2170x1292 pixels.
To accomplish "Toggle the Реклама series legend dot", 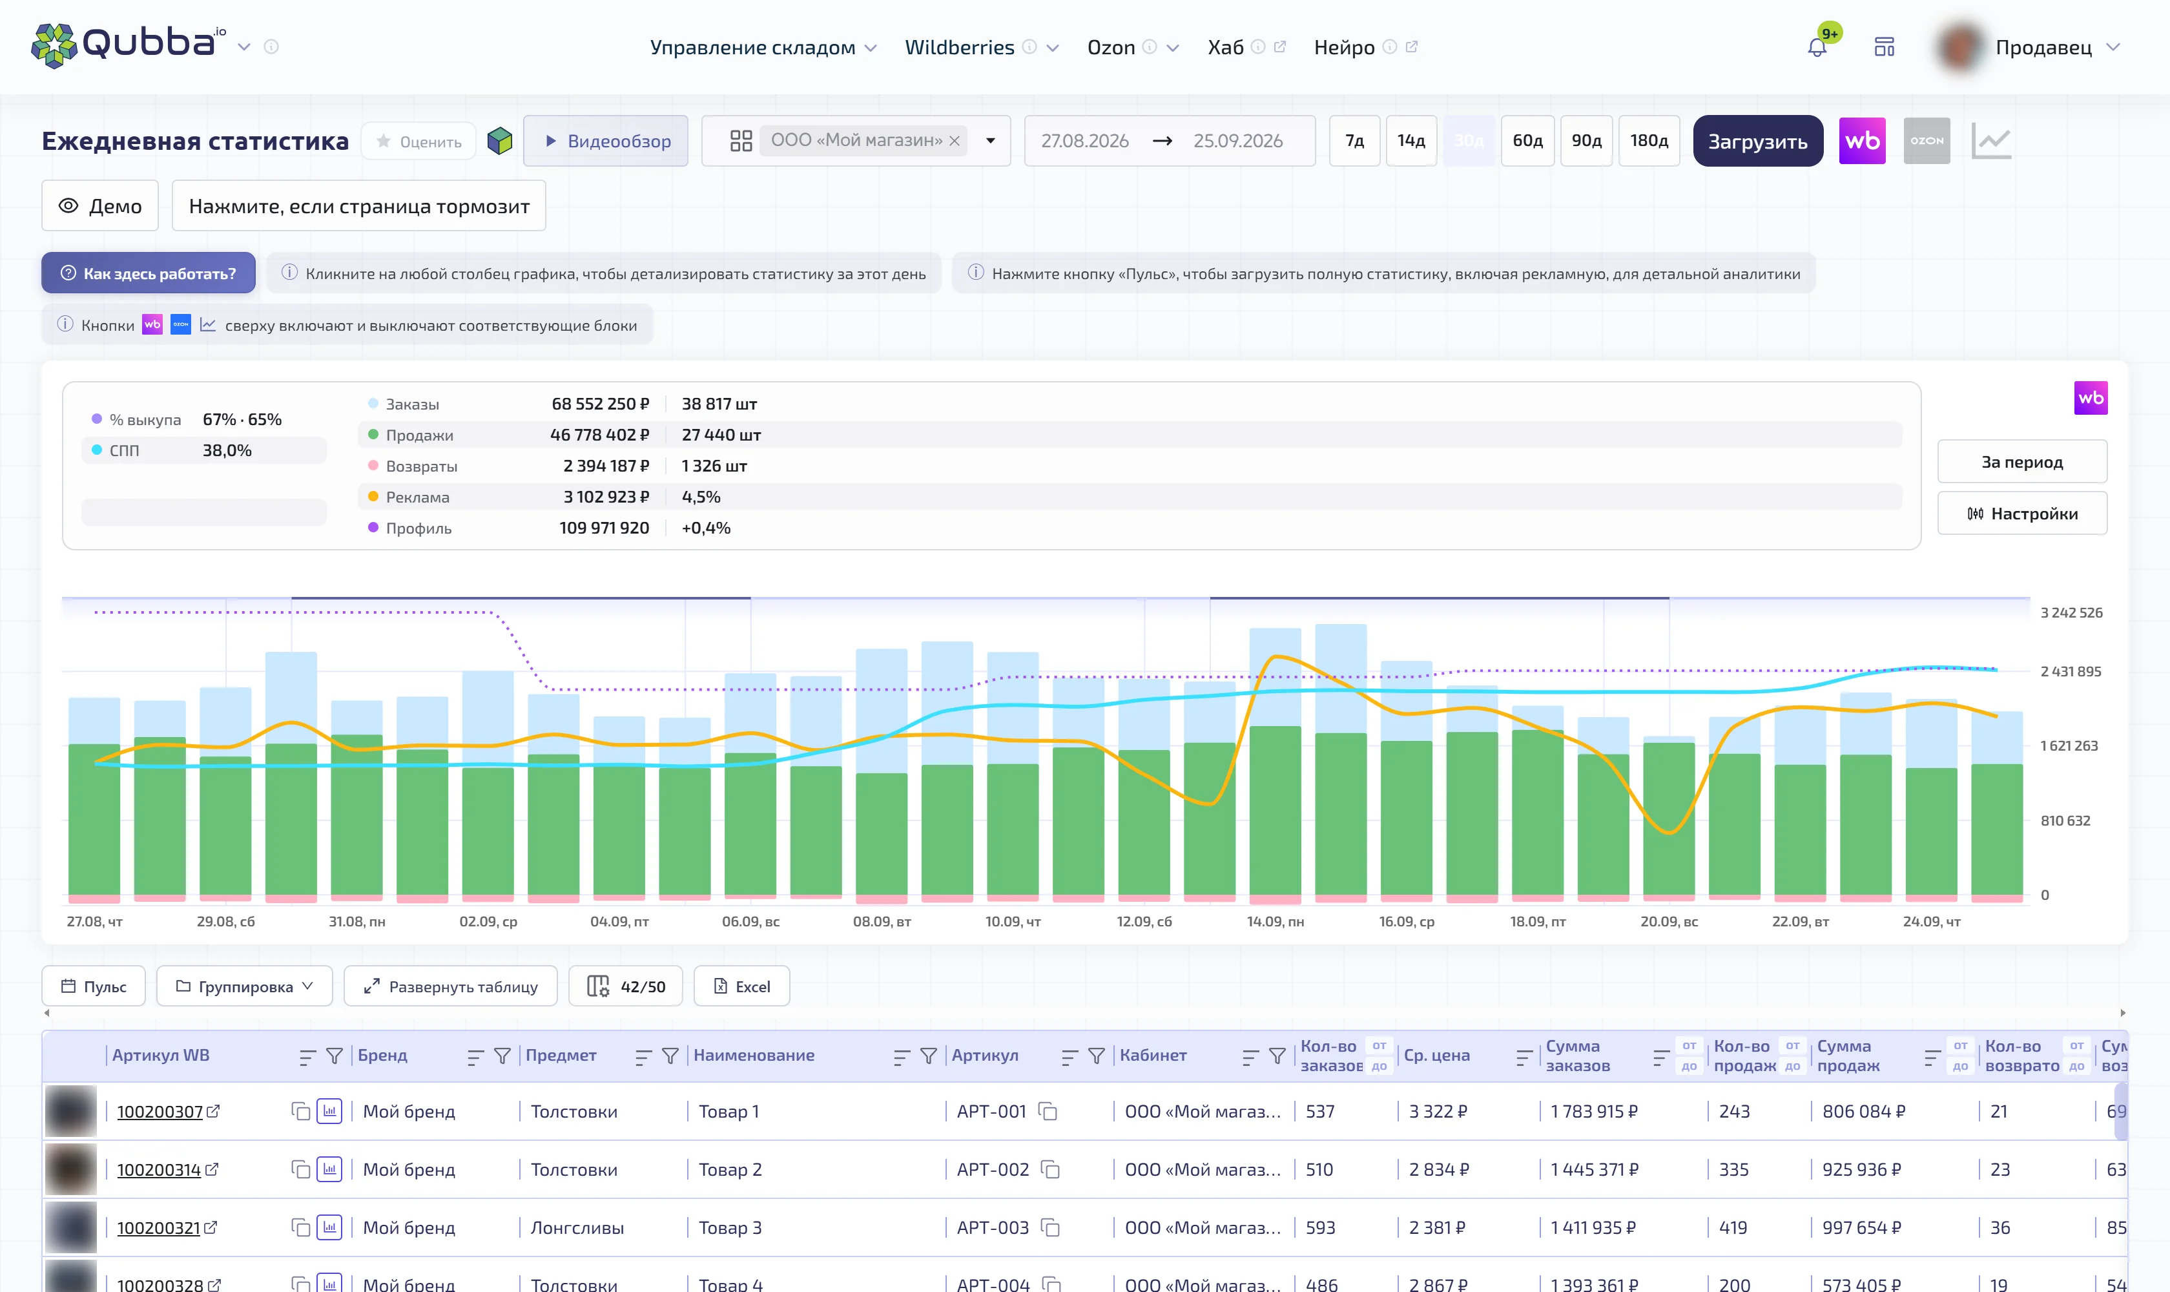I will 373,496.
